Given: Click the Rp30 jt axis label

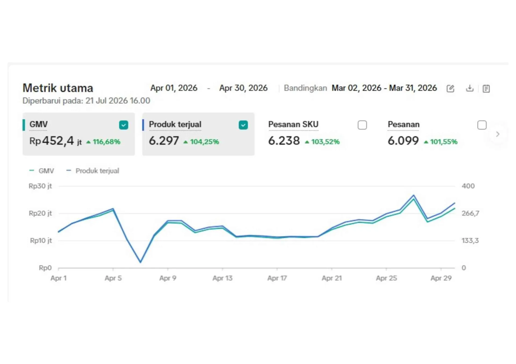Looking at the screenshot, I should coord(40,186).
